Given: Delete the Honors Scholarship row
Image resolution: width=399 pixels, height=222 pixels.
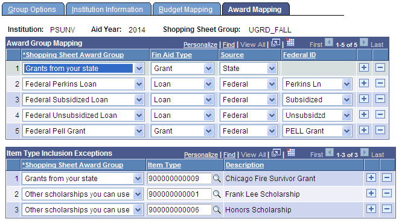Looking at the screenshot, I should click(x=387, y=209).
